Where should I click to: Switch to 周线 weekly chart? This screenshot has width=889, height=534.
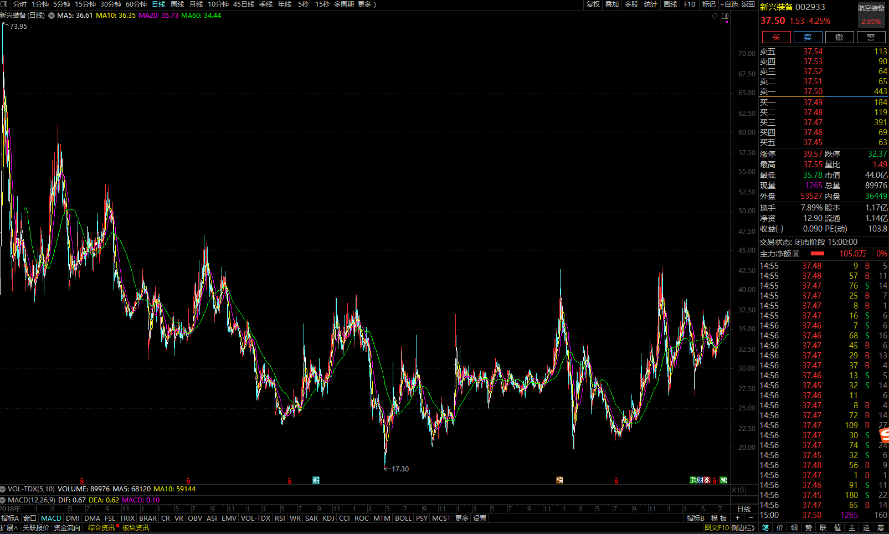(x=177, y=4)
